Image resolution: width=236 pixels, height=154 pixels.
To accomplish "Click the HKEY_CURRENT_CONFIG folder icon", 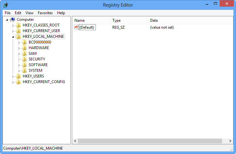I will [x=19, y=82].
